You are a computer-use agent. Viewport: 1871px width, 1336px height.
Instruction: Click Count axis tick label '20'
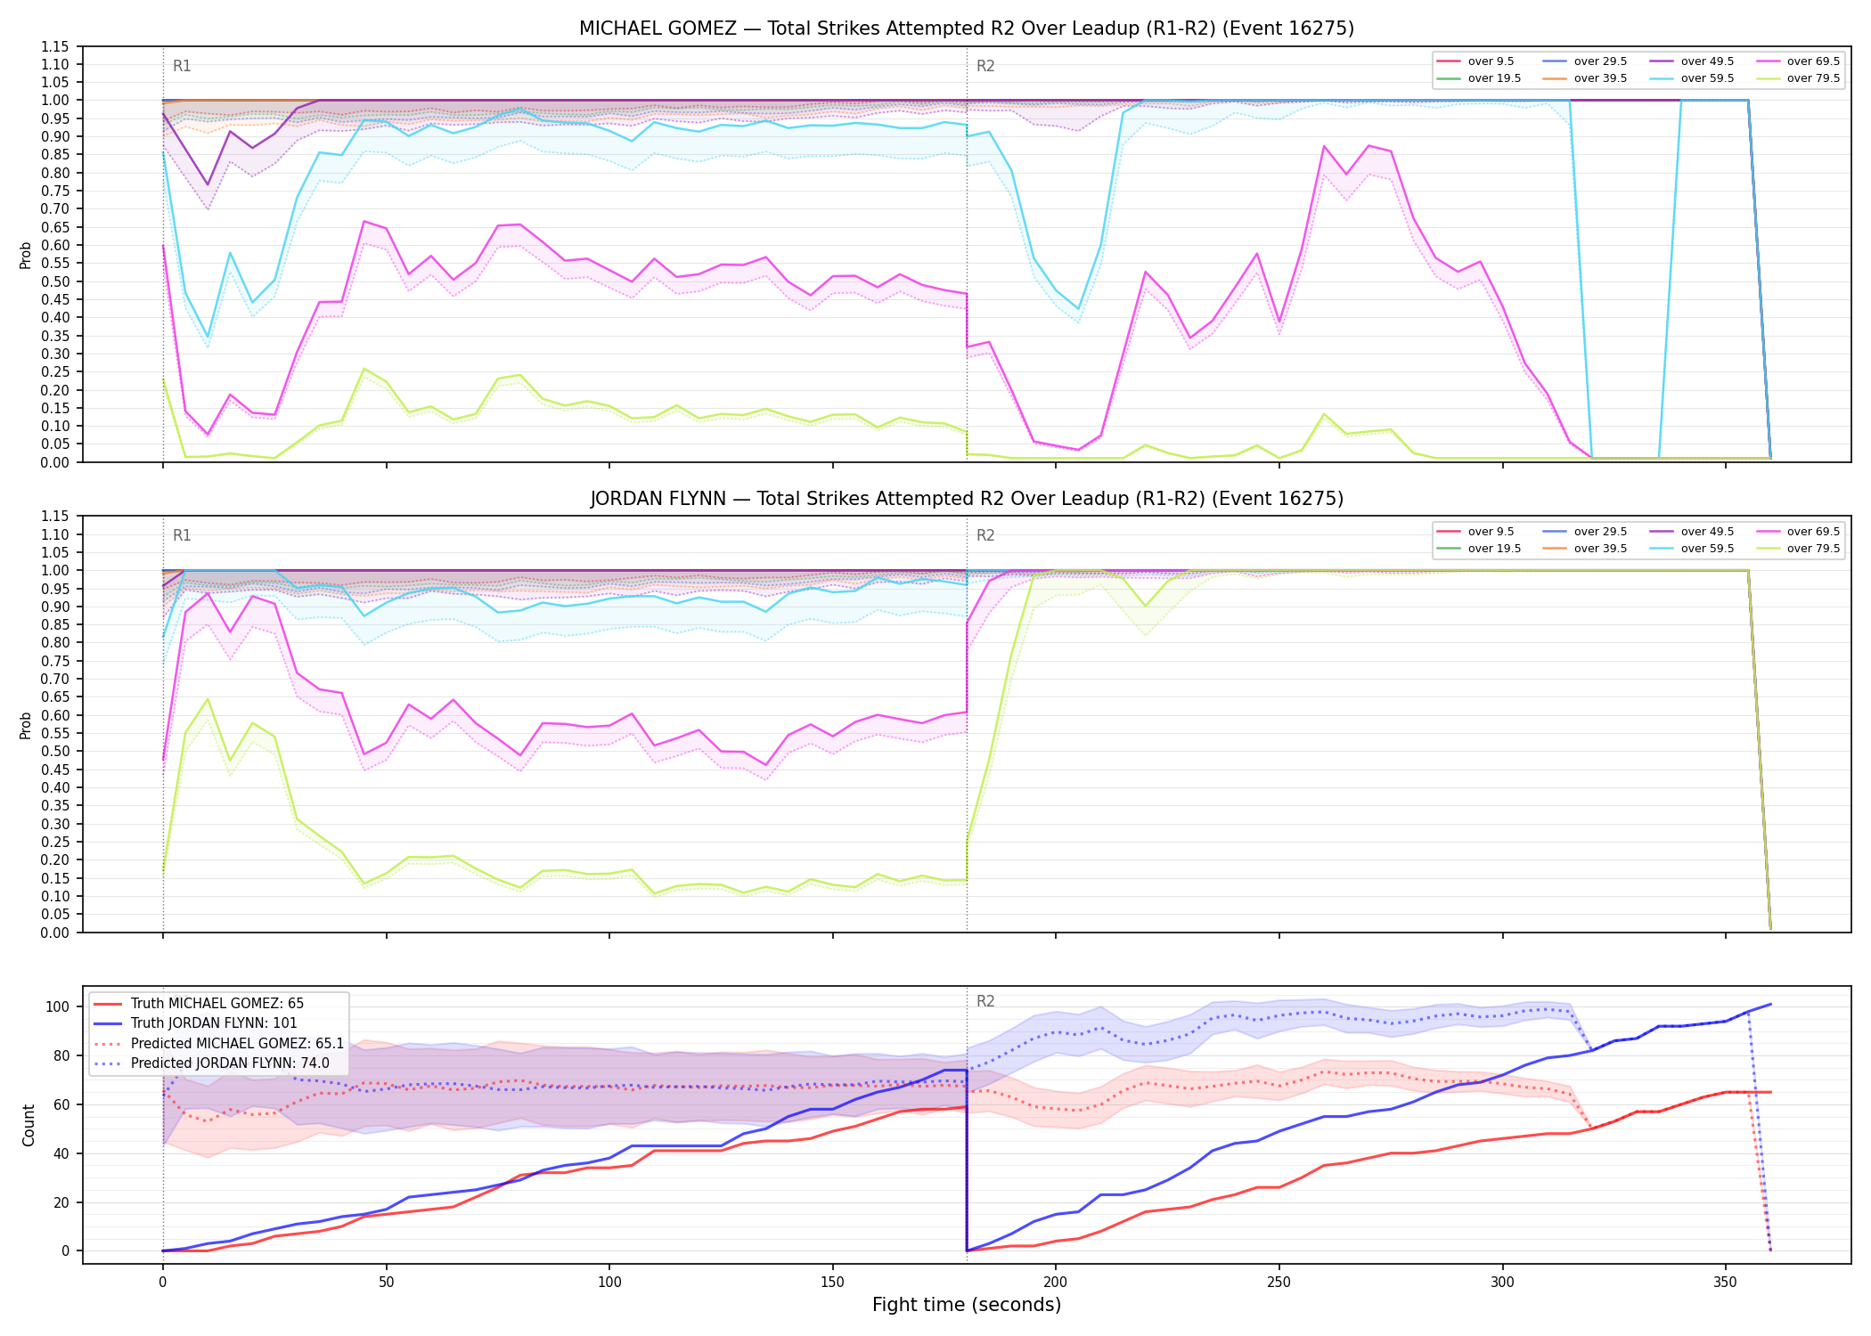pyautogui.click(x=61, y=1202)
